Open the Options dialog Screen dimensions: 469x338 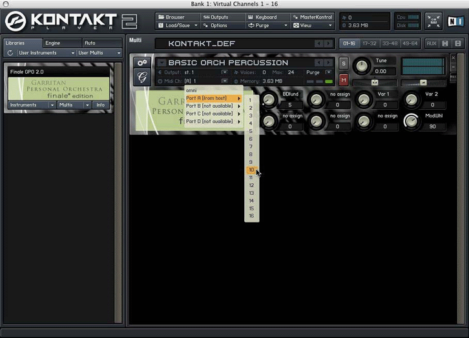[223, 25]
